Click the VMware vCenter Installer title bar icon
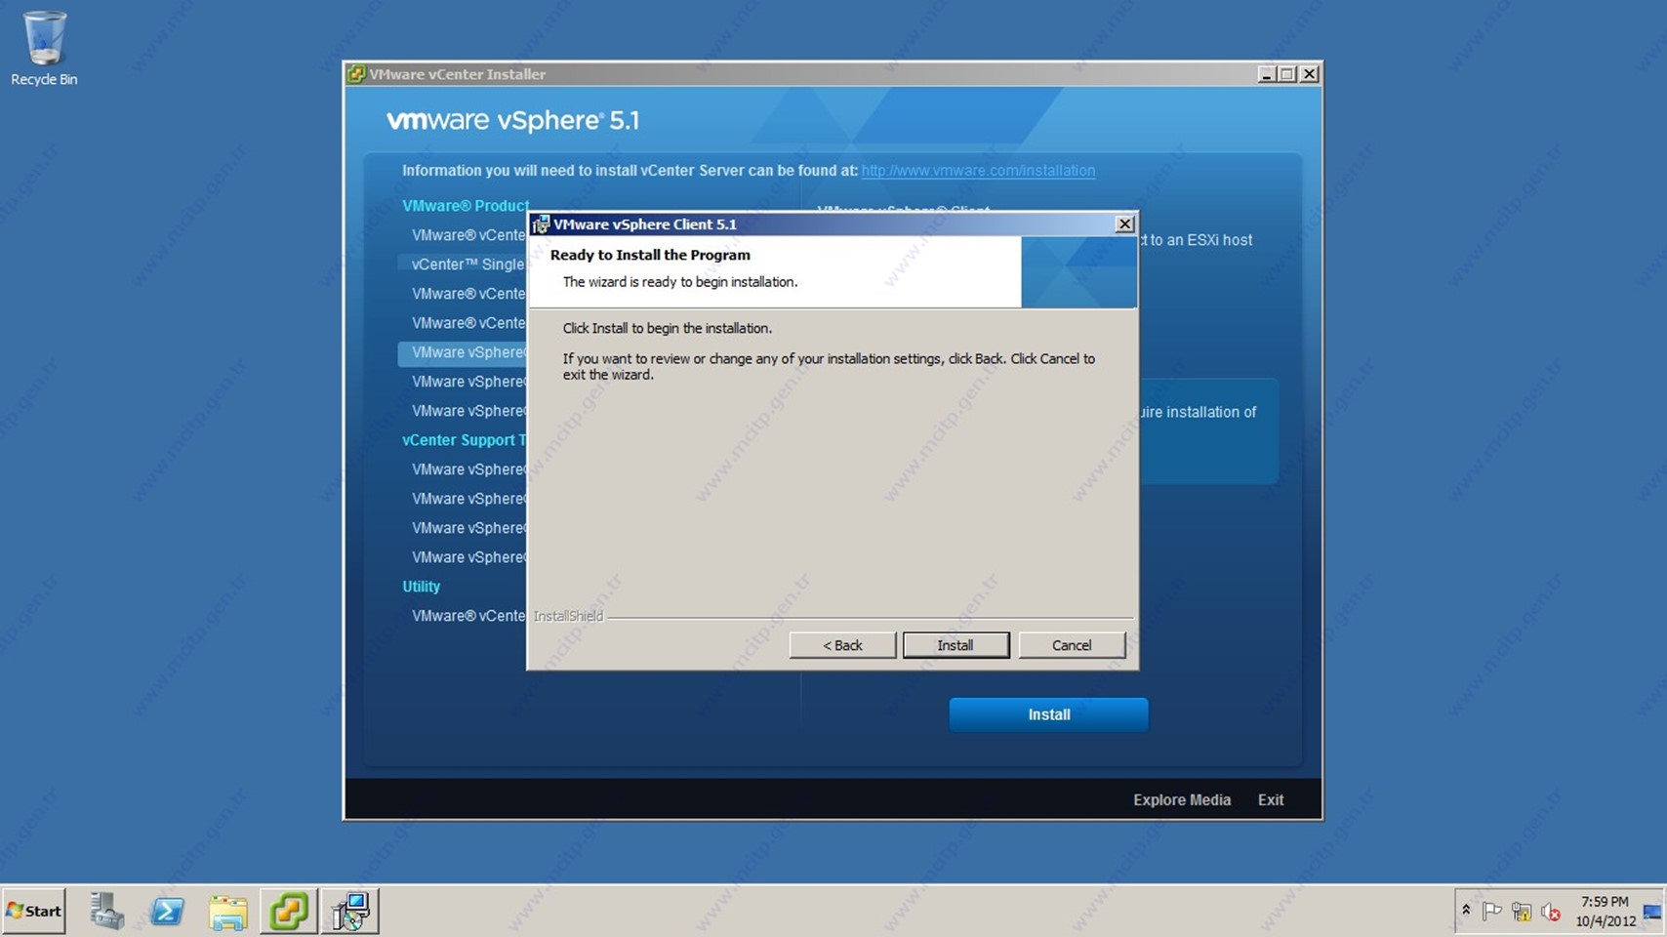 (x=356, y=74)
